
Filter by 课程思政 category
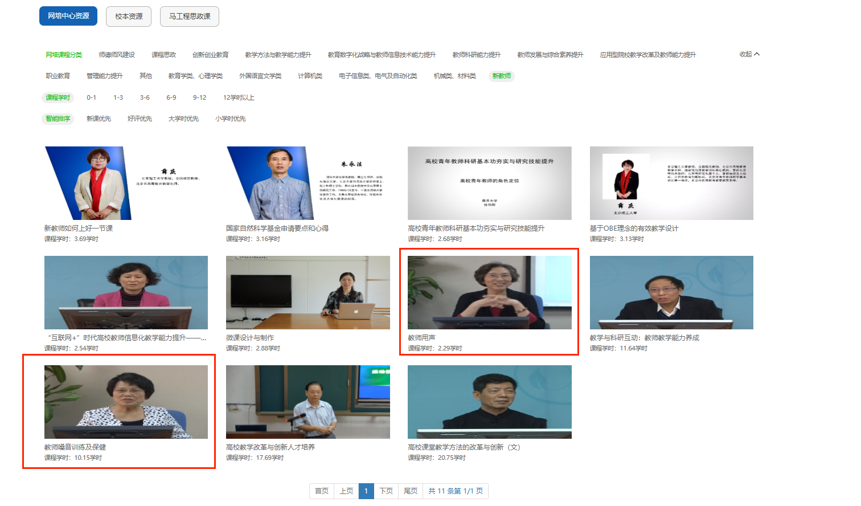pos(163,55)
